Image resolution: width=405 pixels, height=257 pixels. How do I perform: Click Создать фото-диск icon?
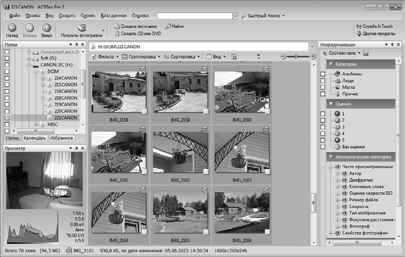(x=117, y=26)
